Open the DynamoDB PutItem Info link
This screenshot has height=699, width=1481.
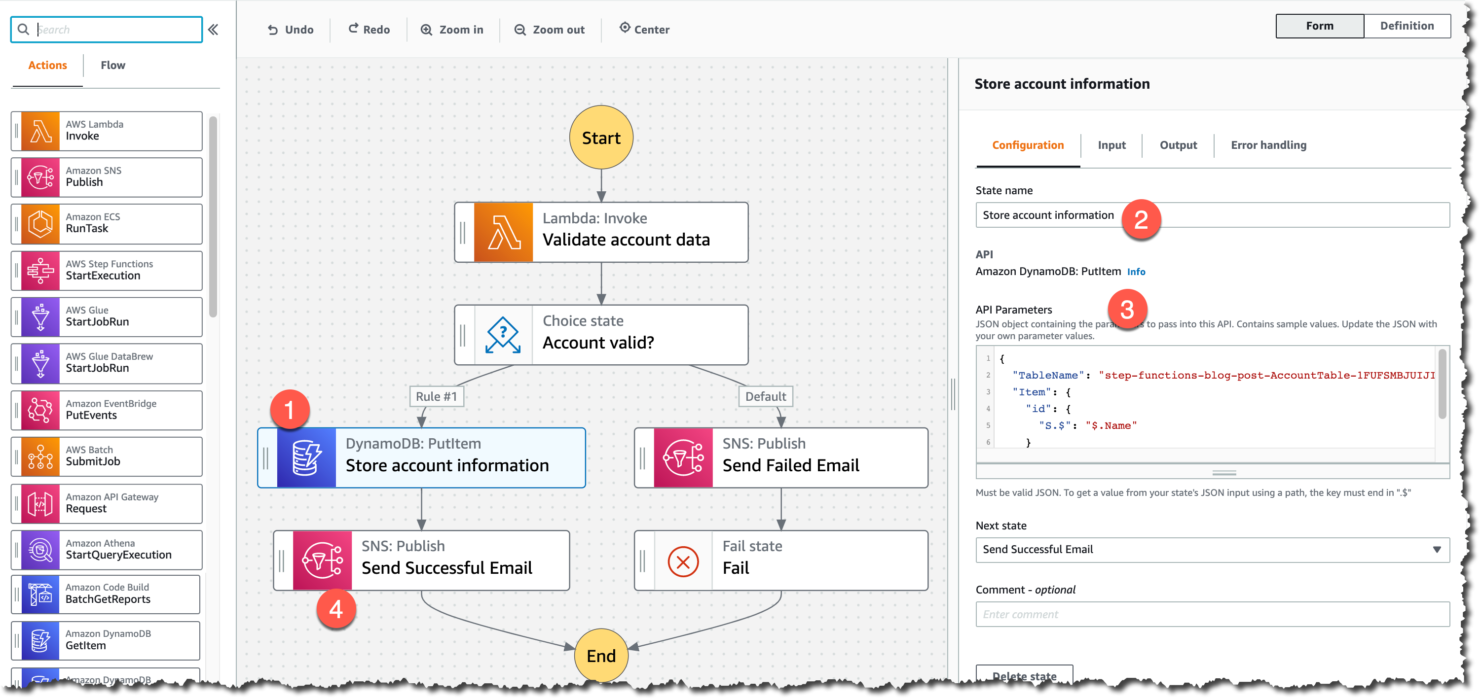[1136, 272]
